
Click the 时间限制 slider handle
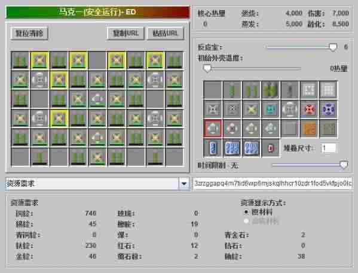click(344, 165)
